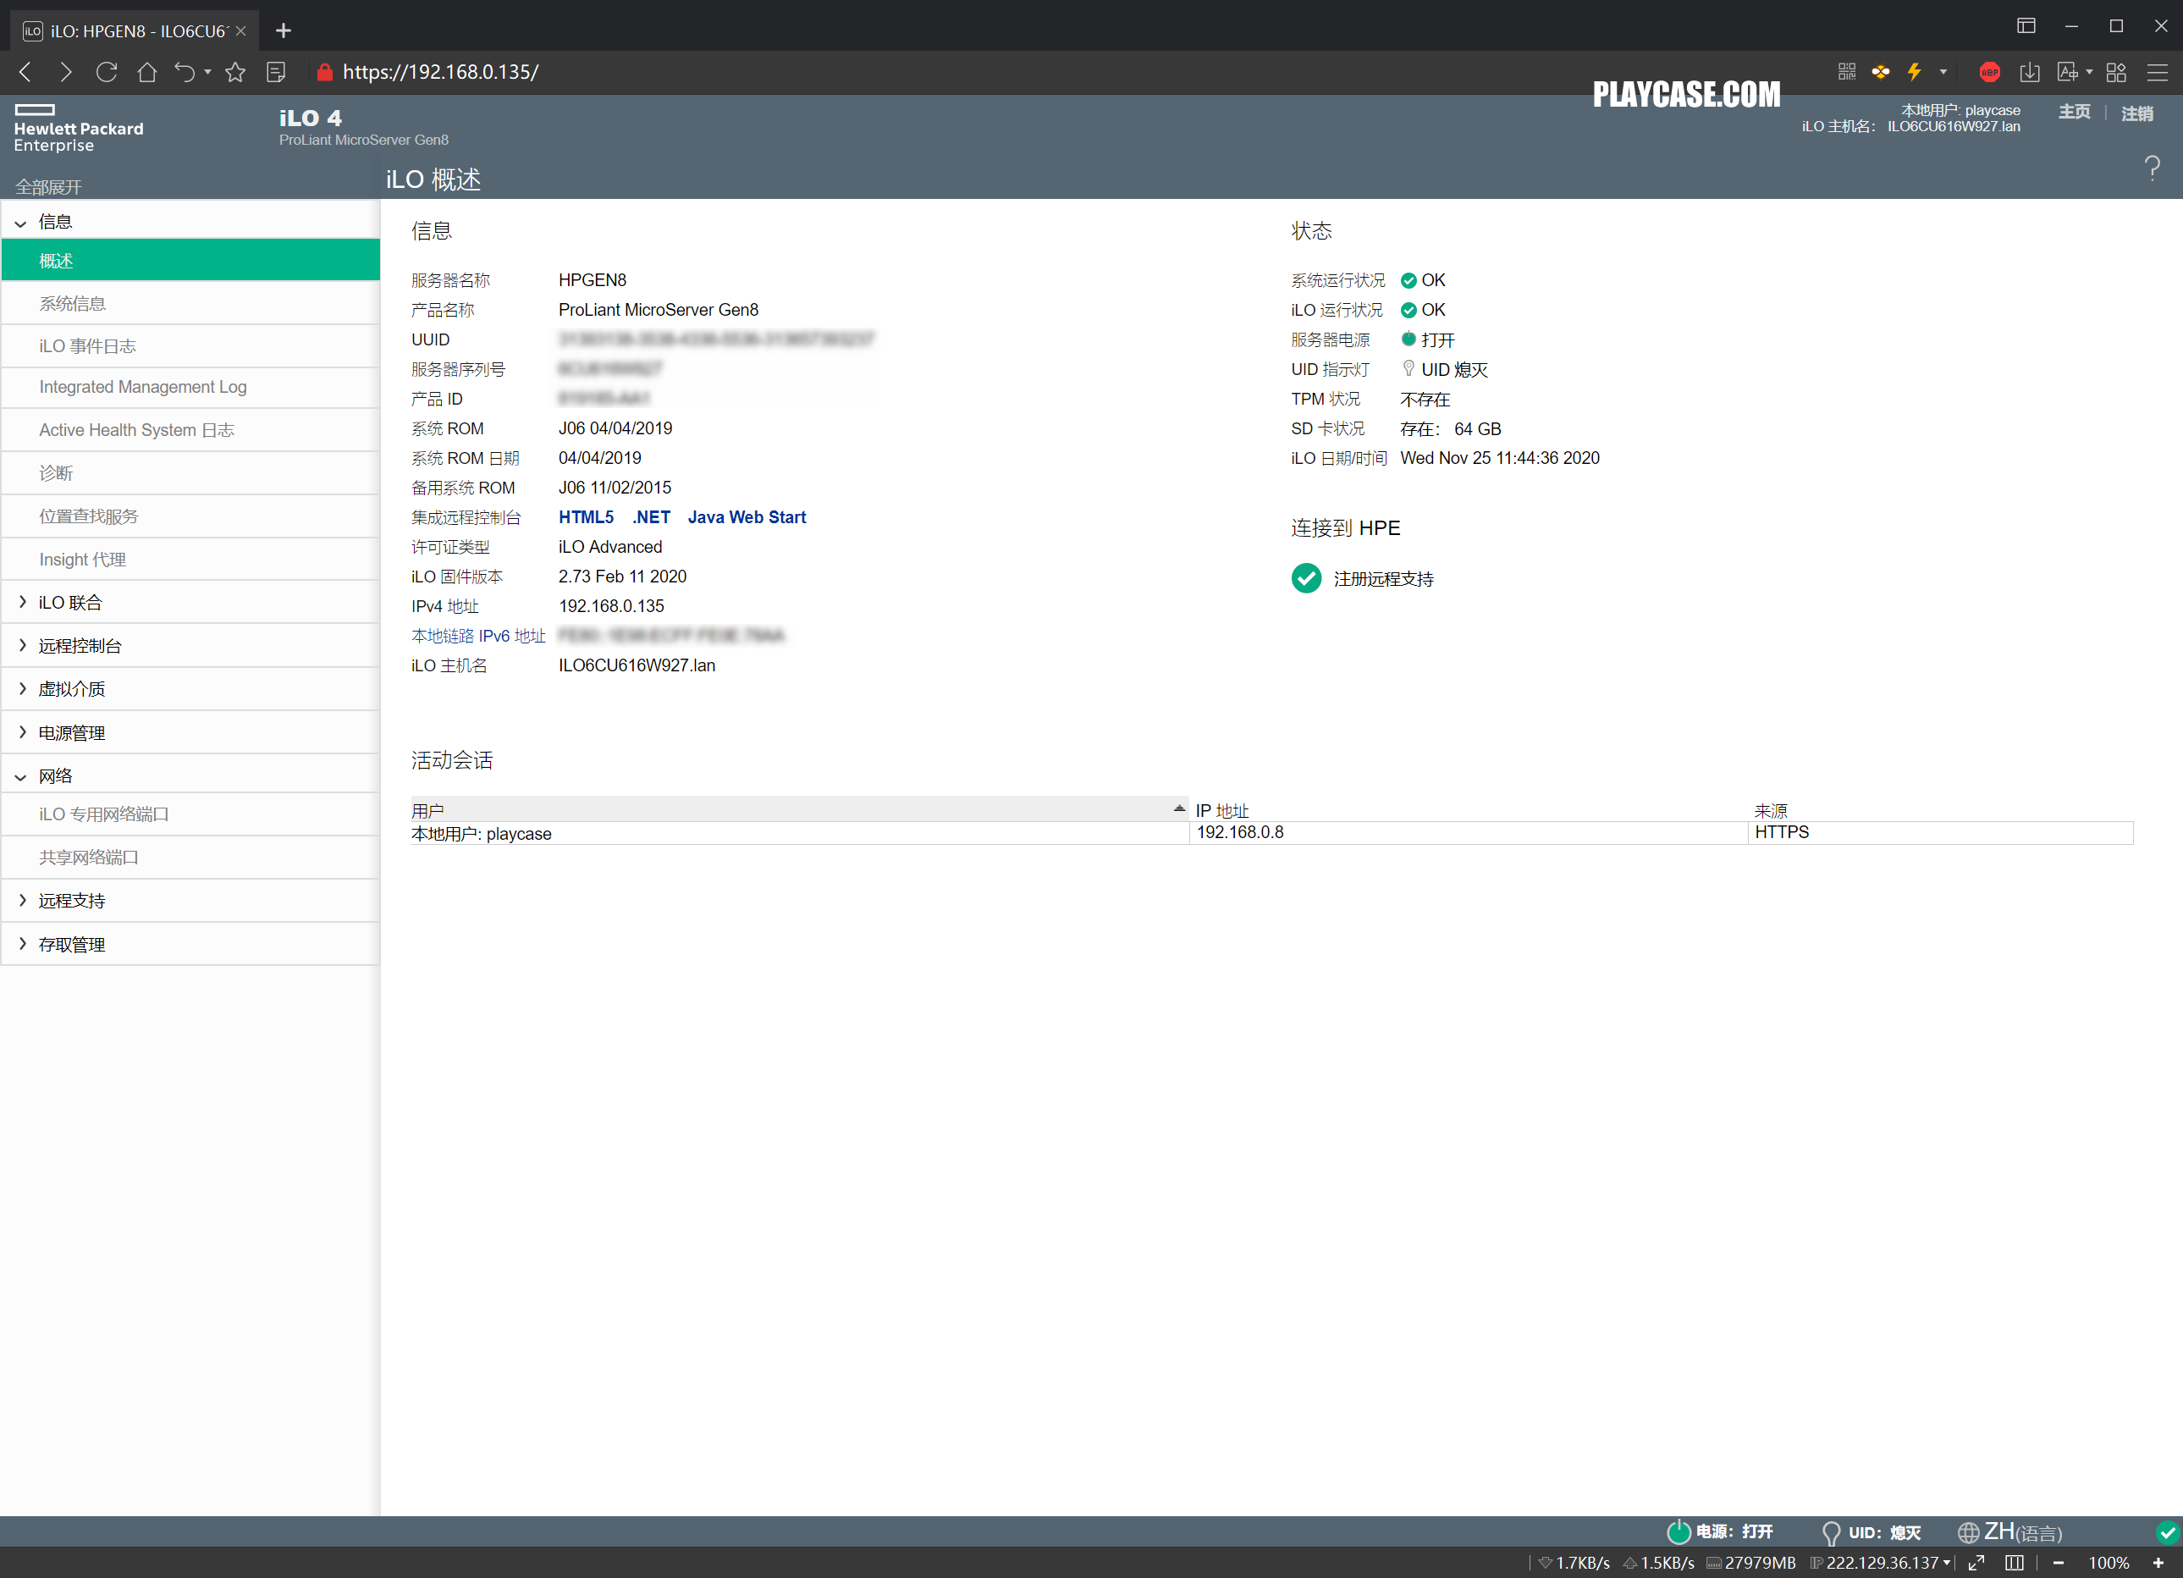Click 全部展开 to expand all
This screenshot has height=1578, width=2183.
tap(48, 187)
